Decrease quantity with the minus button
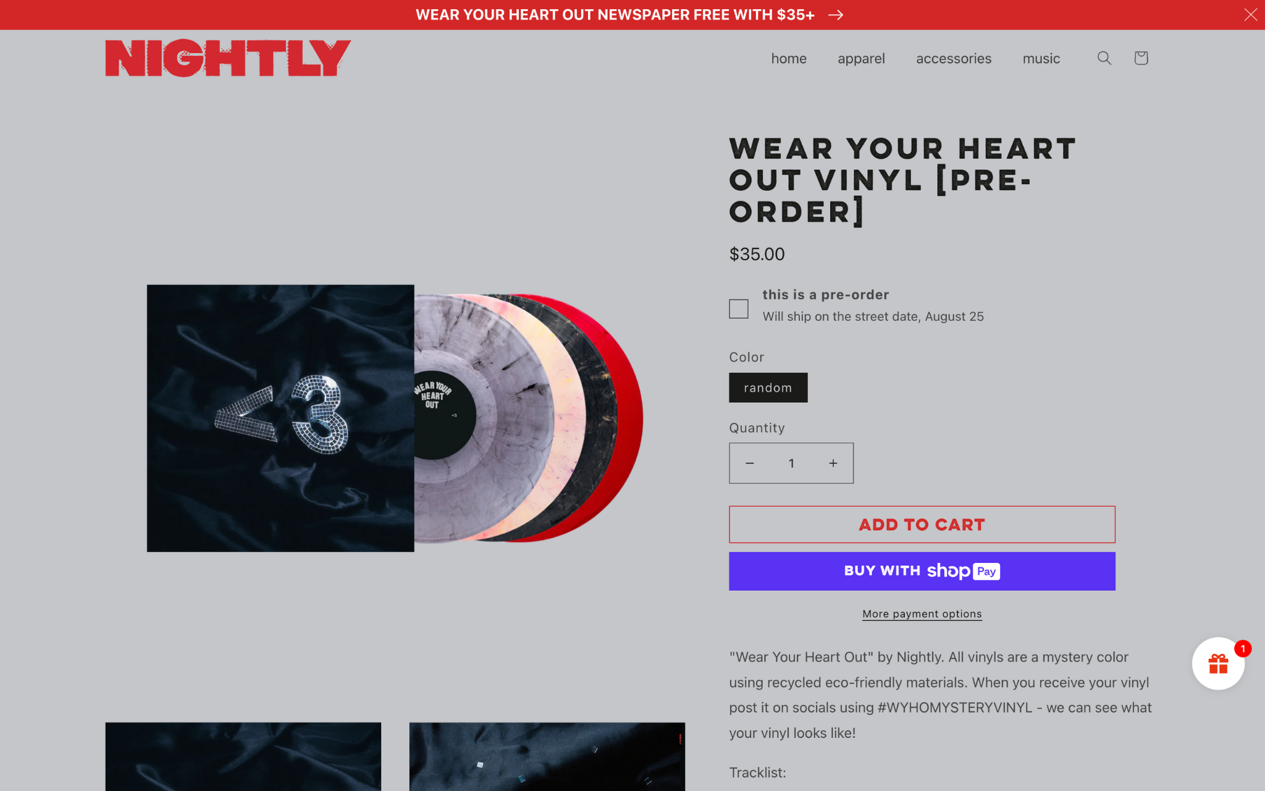 (x=750, y=463)
